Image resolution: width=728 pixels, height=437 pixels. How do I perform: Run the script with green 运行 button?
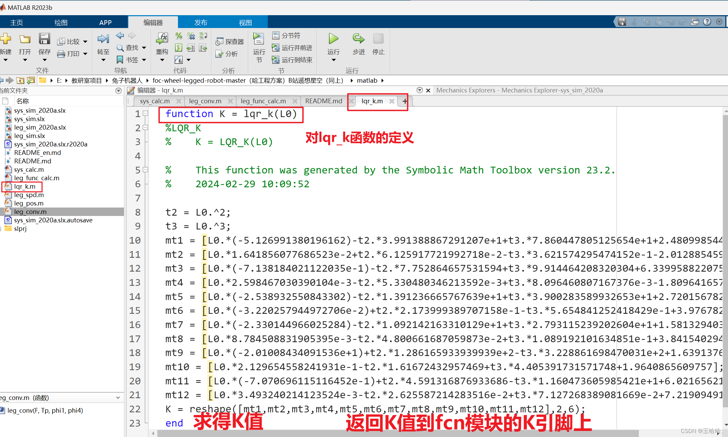(x=333, y=39)
